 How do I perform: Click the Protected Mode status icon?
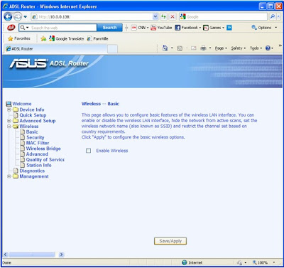(x=240, y=262)
